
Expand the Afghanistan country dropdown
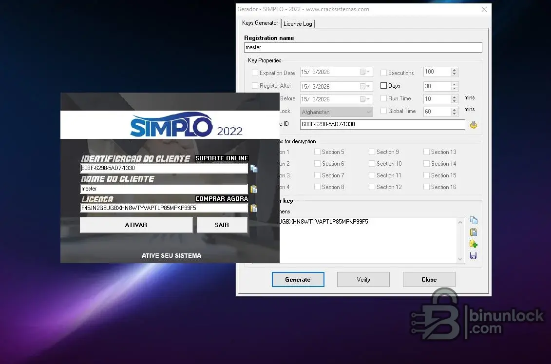(x=368, y=112)
